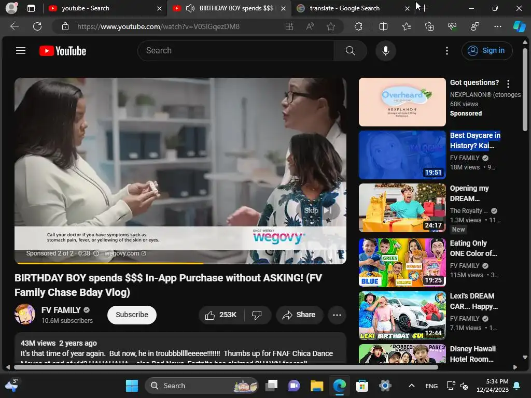Open ENG language switcher

[x=431, y=386]
